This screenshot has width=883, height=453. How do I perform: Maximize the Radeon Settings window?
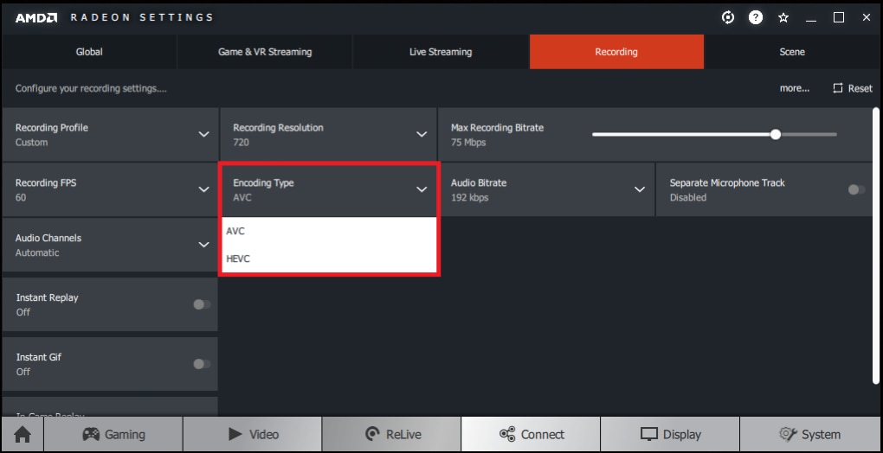click(x=839, y=17)
